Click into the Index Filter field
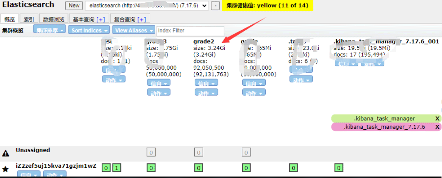This screenshot has height=178, width=442. (190, 31)
